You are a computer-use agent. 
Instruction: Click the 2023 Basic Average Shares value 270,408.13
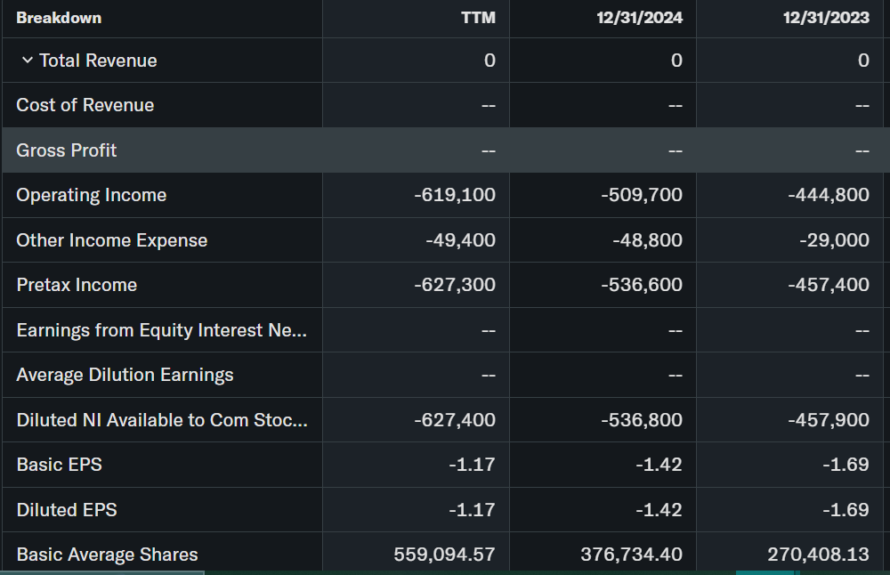[819, 555]
